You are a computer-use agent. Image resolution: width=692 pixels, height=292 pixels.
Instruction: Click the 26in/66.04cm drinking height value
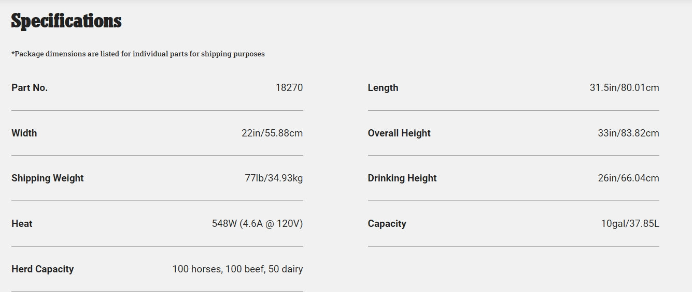click(628, 178)
